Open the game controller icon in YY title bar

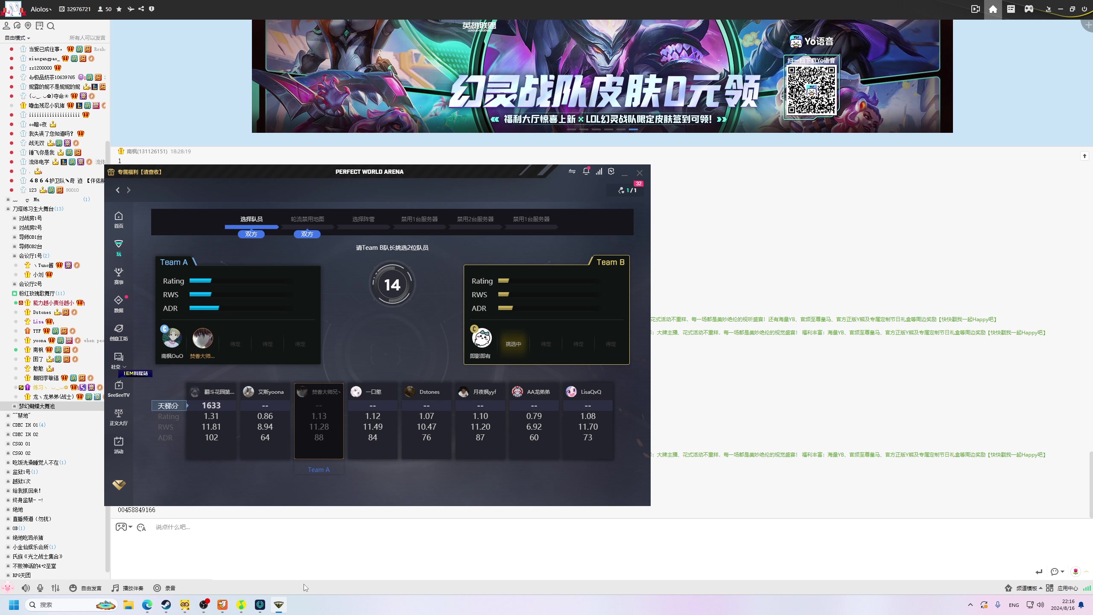[1029, 9]
